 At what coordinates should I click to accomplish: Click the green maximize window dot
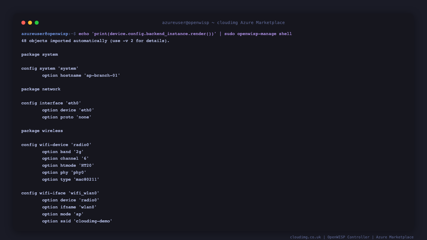tap(37, 23)
